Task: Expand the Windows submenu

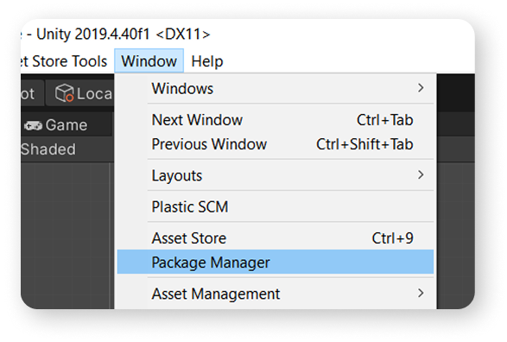Action: pyautogui.click(x=276, y=88)
